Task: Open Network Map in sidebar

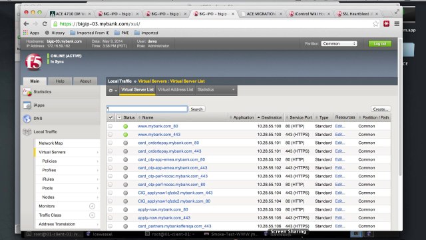Action: pyautogui.click(x=51, y=143)
